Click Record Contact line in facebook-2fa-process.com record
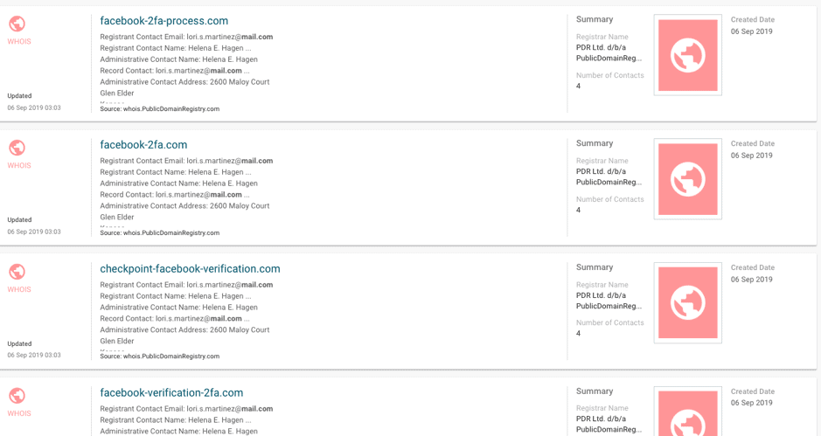Screen dimensions: 821x436 (175, 71)
